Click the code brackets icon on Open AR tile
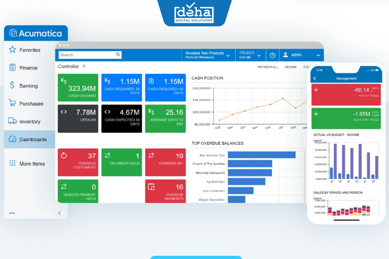This screenshot has width=389, height=259. 64,112
